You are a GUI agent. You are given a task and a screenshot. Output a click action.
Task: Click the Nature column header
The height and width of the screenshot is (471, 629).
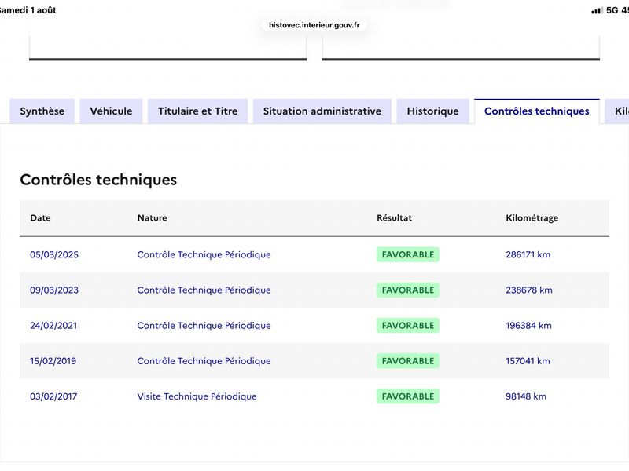152,218
